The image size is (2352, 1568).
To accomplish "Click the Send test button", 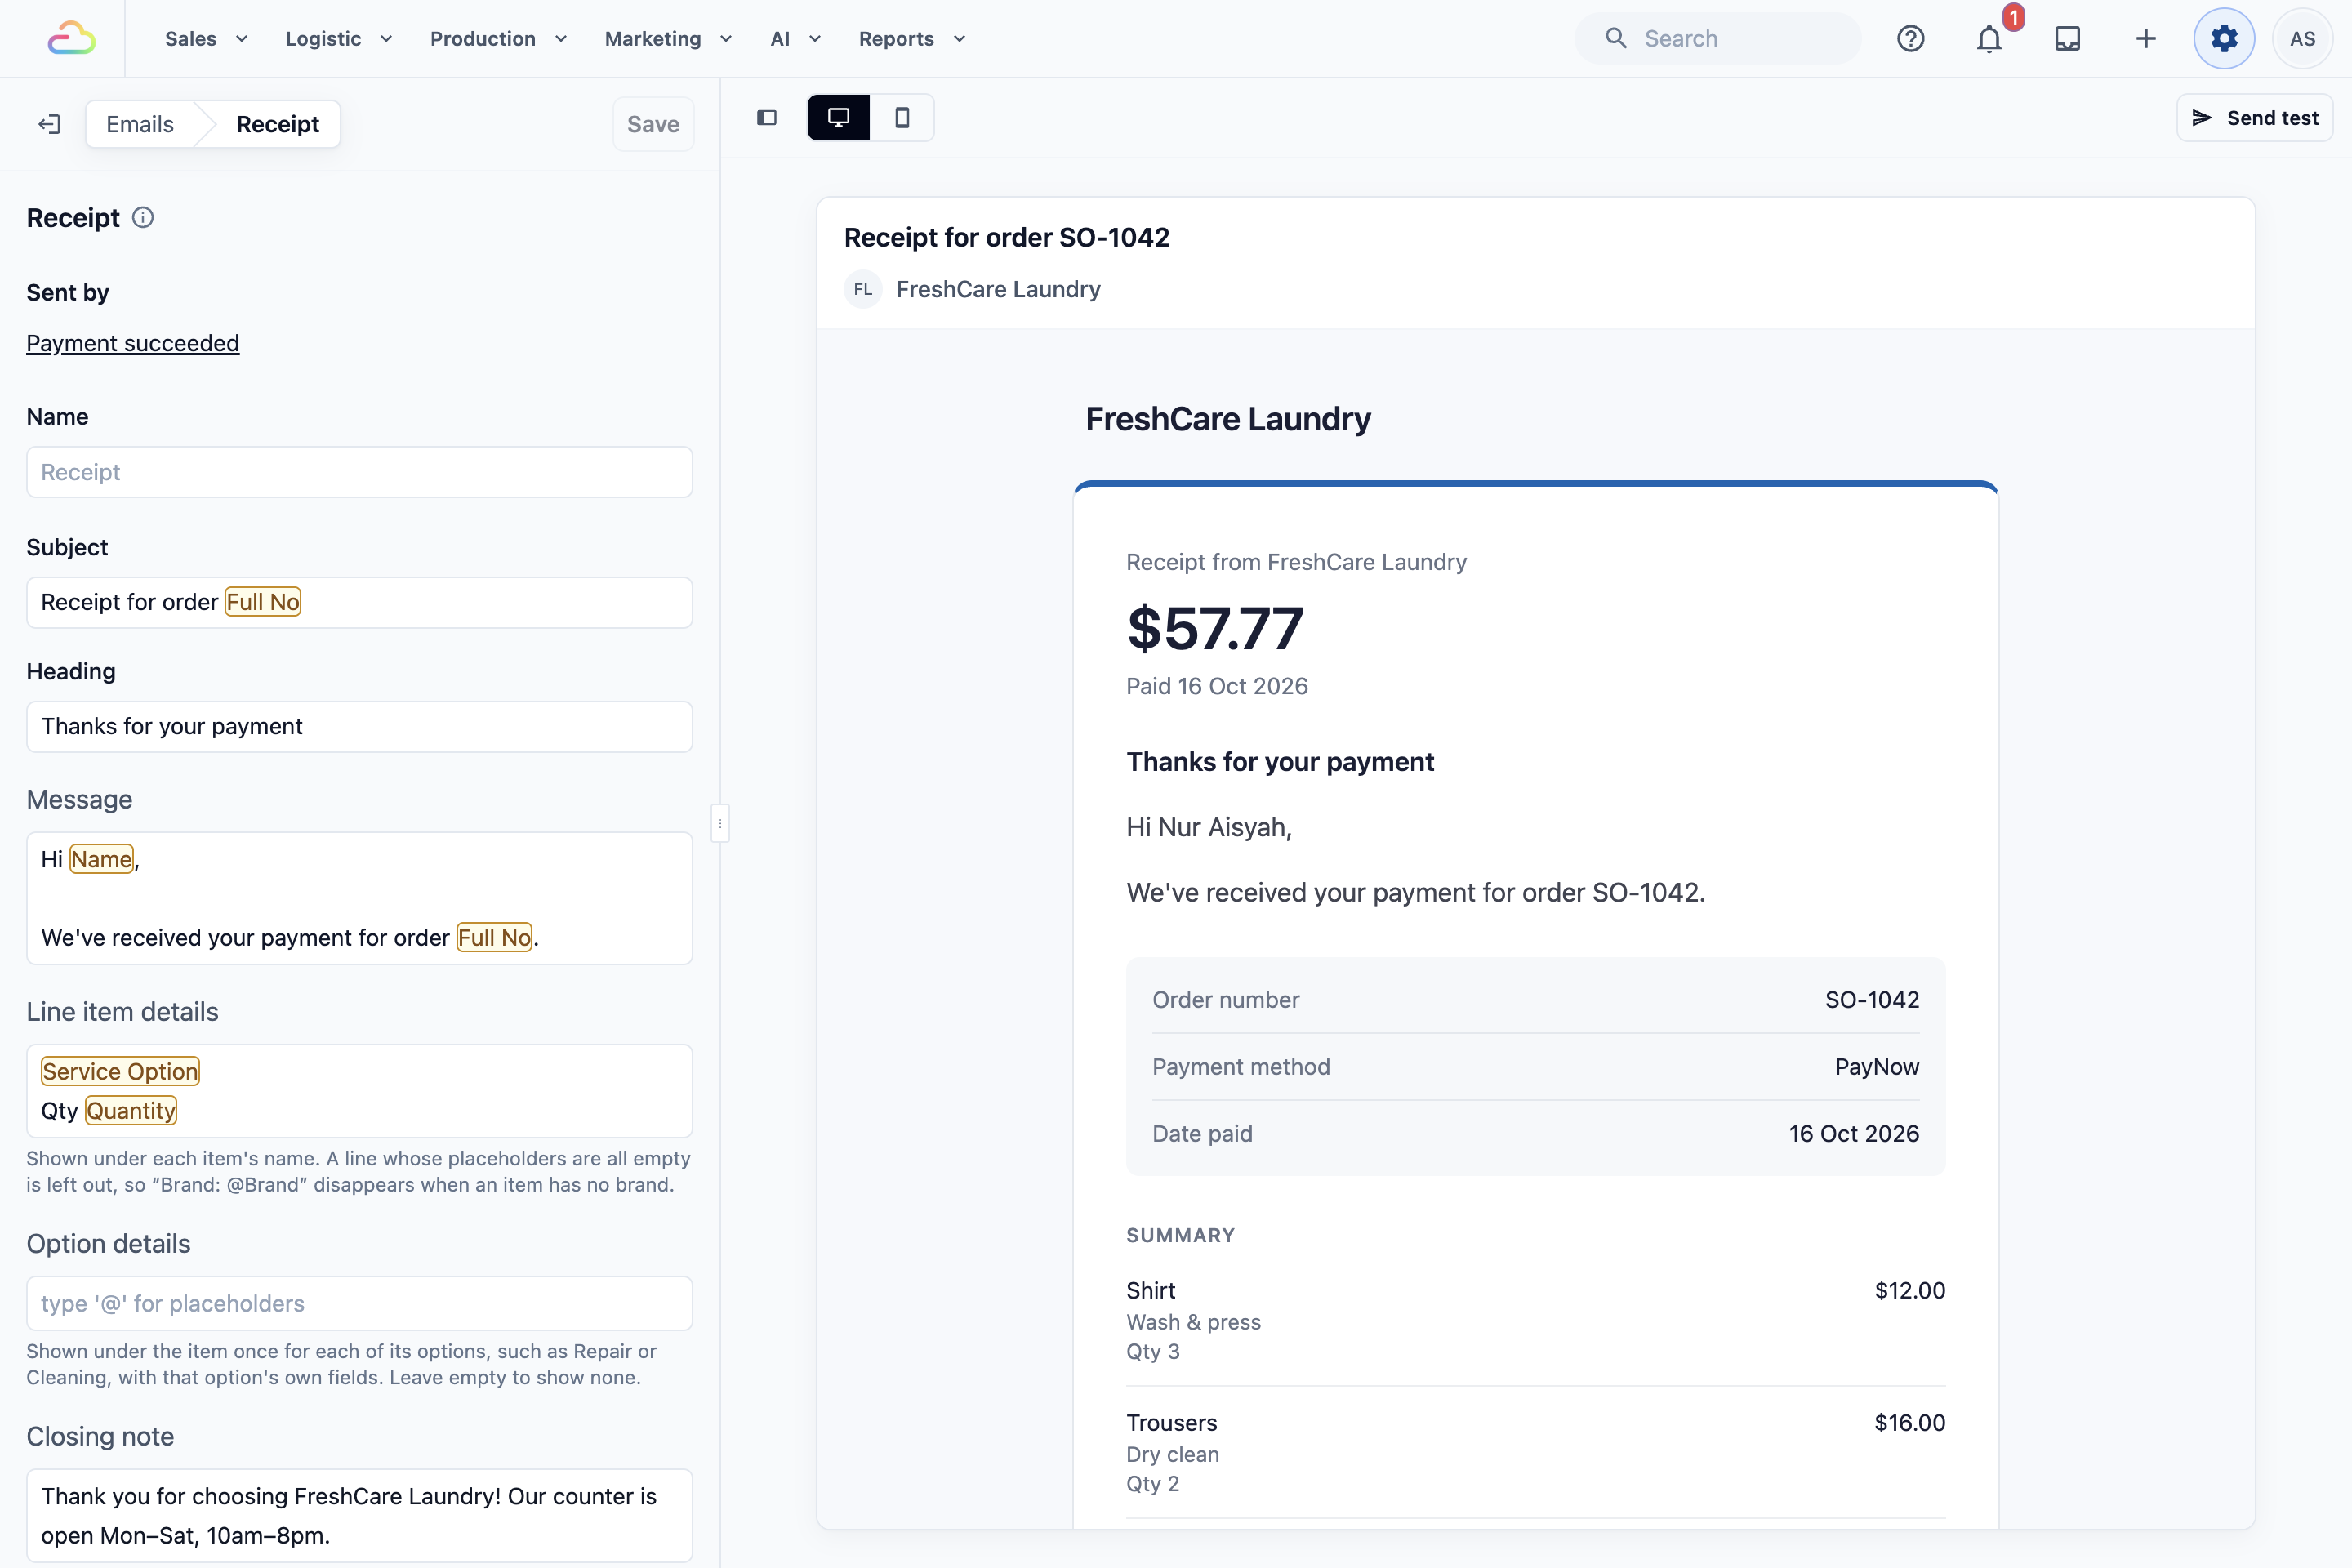I will [x=2254, y=118].
